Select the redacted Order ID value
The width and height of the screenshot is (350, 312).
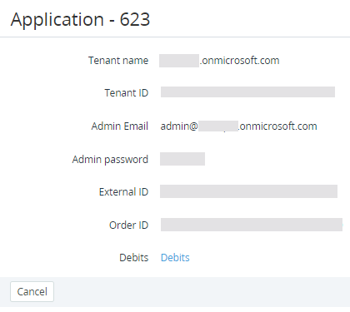(252, 225)
